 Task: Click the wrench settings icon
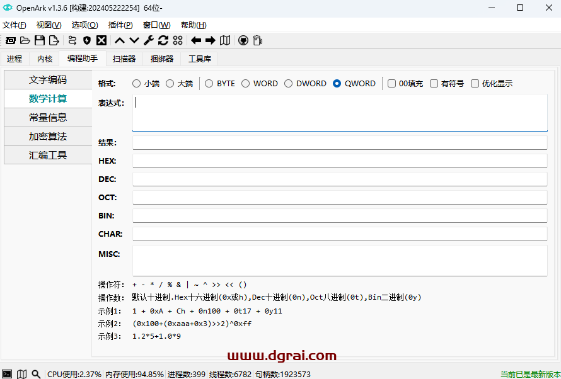(149, 40)
